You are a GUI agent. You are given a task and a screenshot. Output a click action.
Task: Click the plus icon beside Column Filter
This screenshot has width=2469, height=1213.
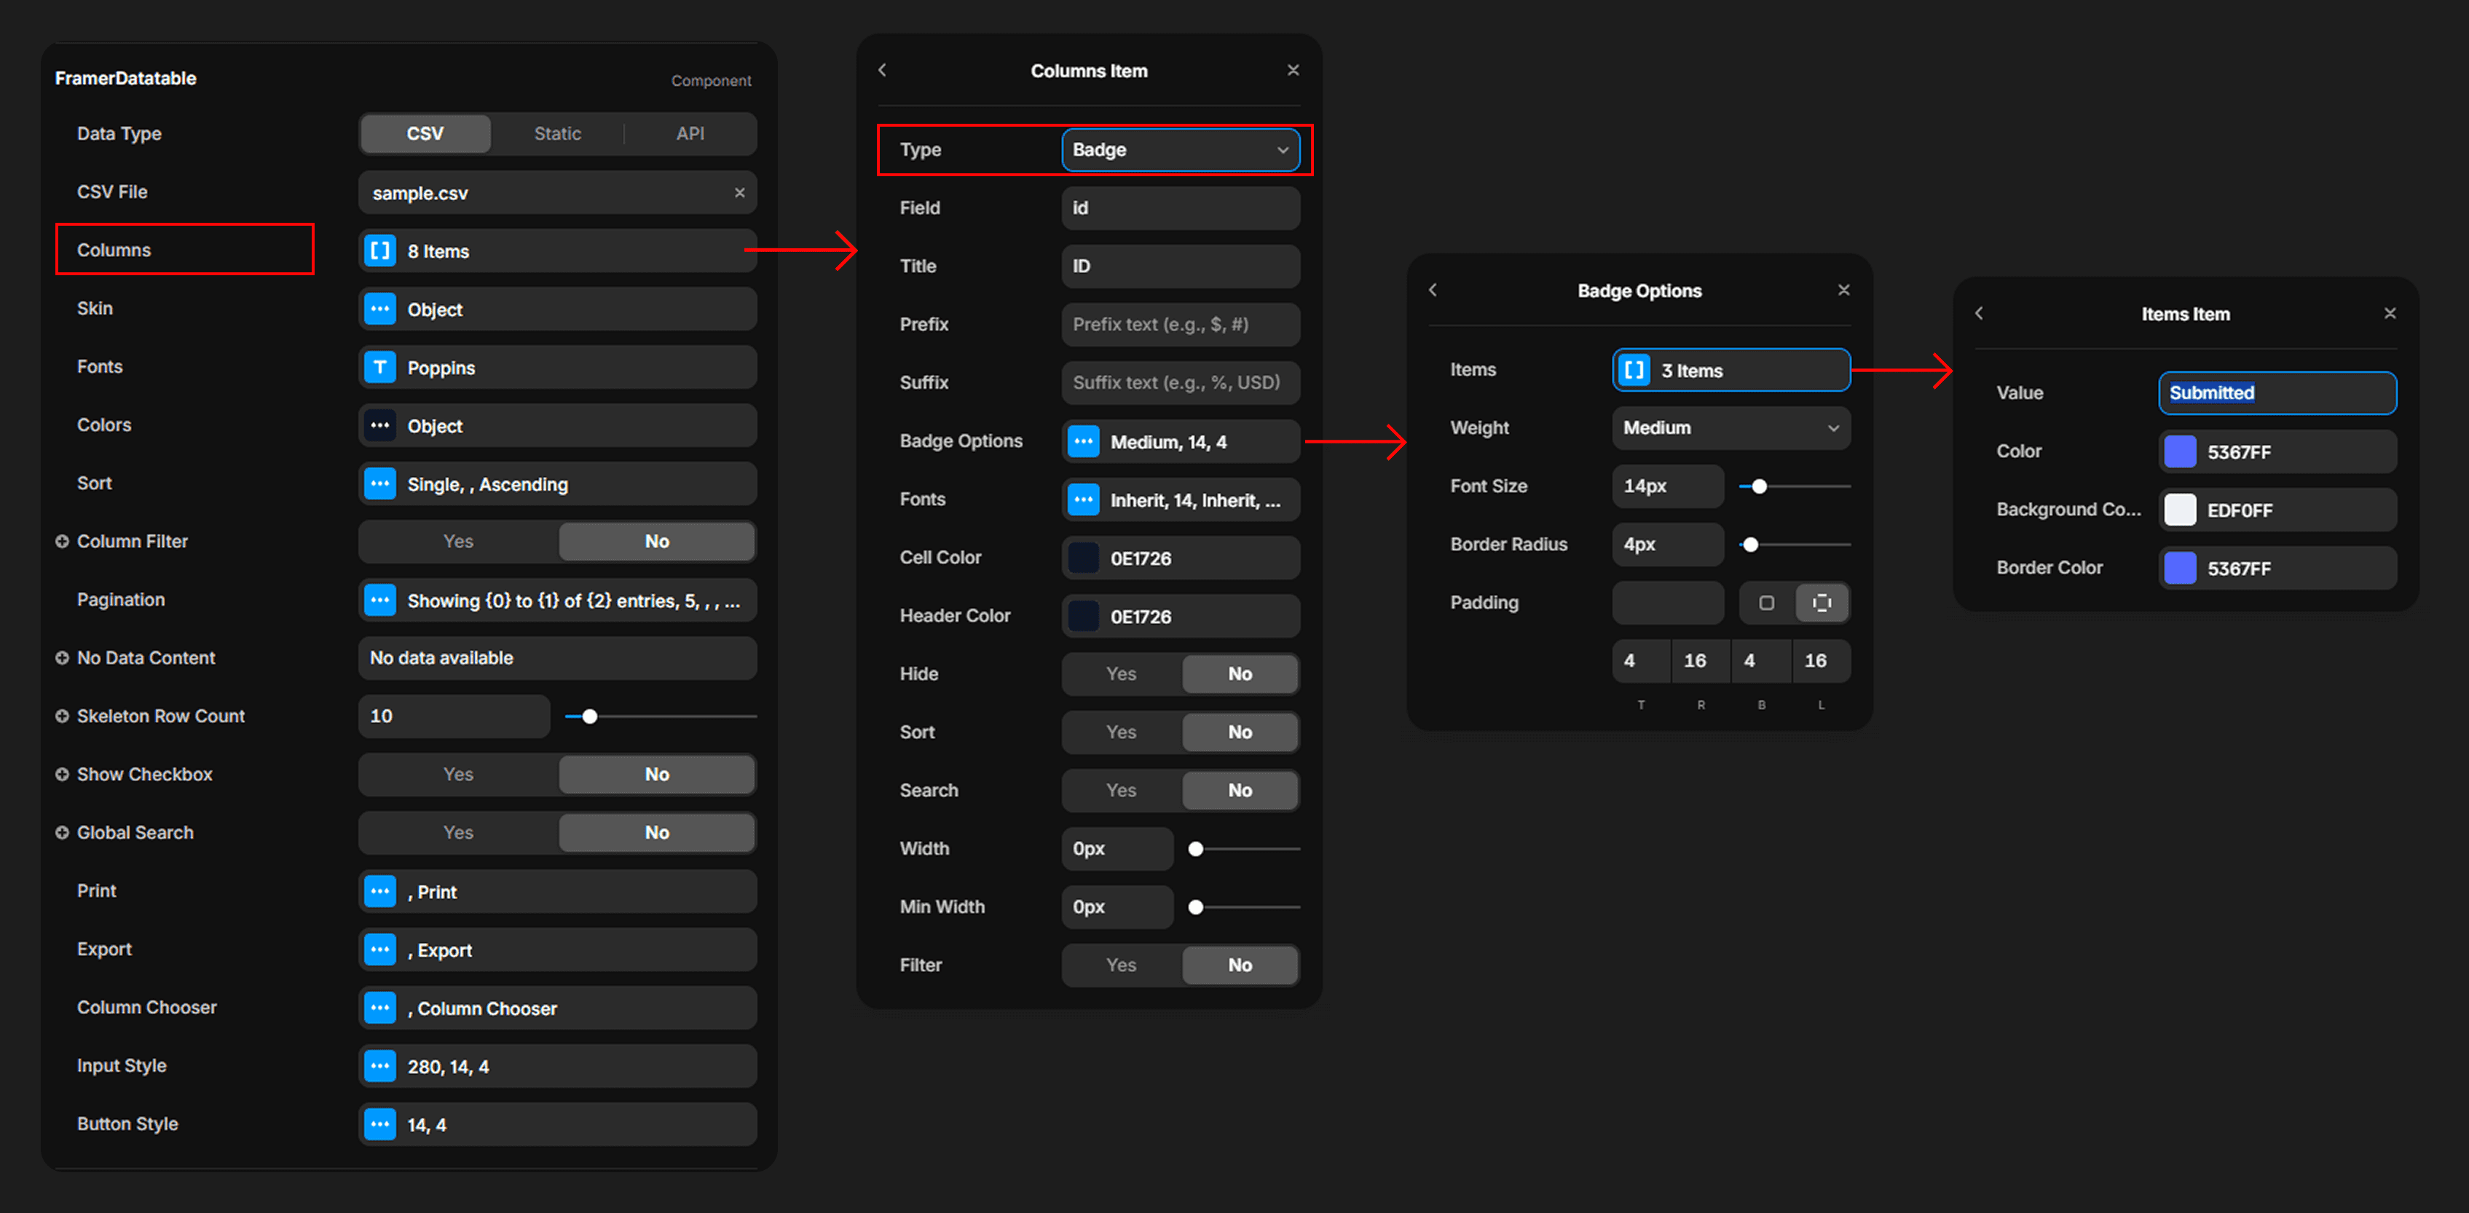[63, 542]
